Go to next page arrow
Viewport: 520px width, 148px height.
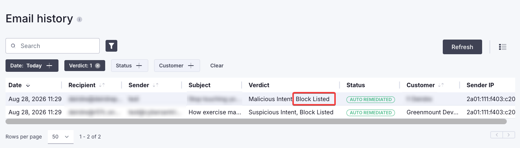coord(509,135)
